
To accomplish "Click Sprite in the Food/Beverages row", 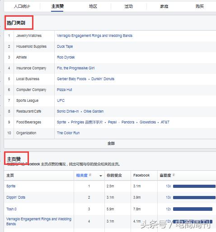I will (x=61, y=122).
